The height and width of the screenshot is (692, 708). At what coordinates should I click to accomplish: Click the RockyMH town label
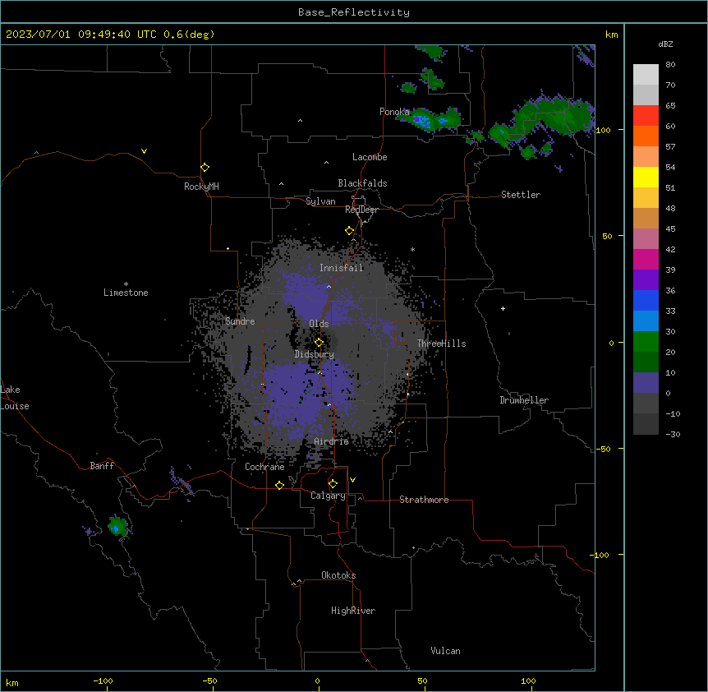[201, 187]
